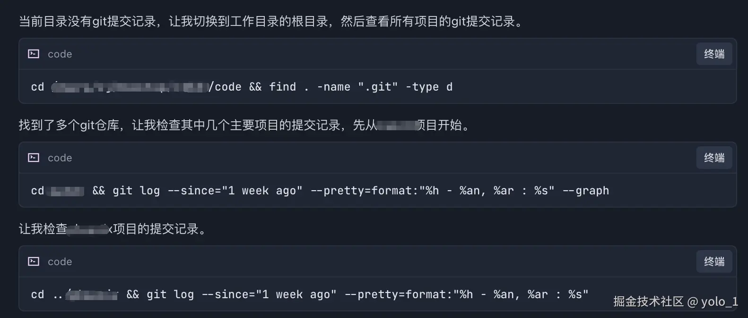The width and height of the screenshot is (748, 318).
Task: Click the terminal icon above the find command
Action: tap(34, 54)
